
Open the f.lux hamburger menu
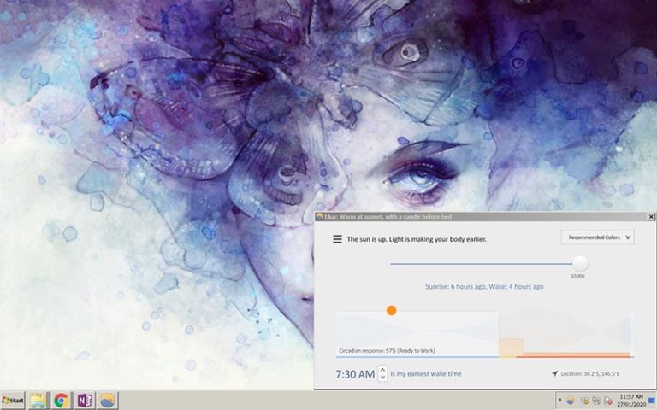[337, 239]
